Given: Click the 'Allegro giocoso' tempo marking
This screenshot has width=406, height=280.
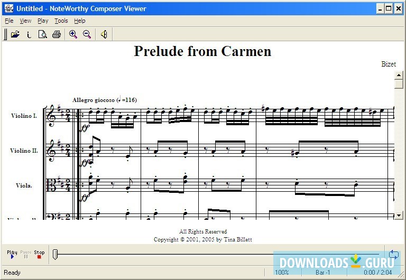Looking at the screenshot, I should click(105, 100).
